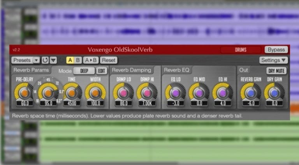The width and height of the screenshot is (299, 165).
Task: Click the Mode label text
Action: (x=65, y=71)
